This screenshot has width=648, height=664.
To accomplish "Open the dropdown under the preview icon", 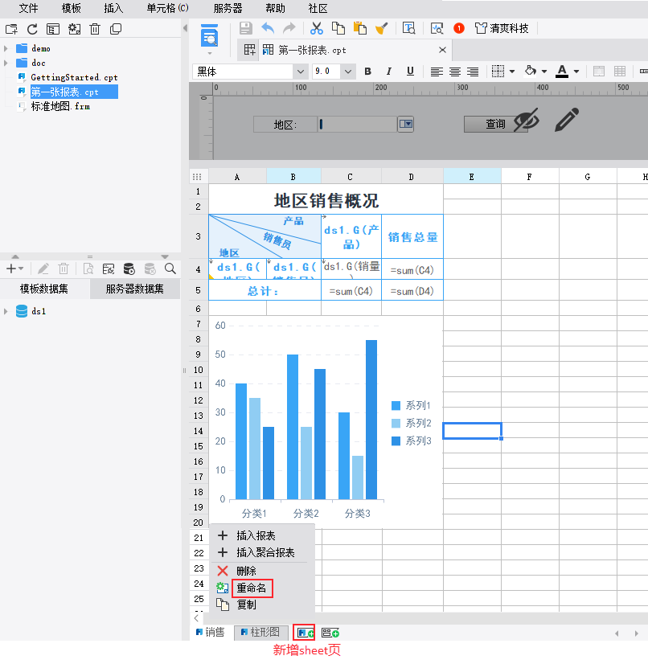I will coord(210,54).
